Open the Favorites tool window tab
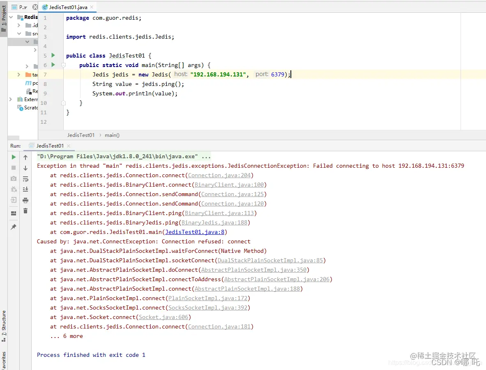Image resolution: width=486 pixels, height=370 pixels. pos(4,361)
